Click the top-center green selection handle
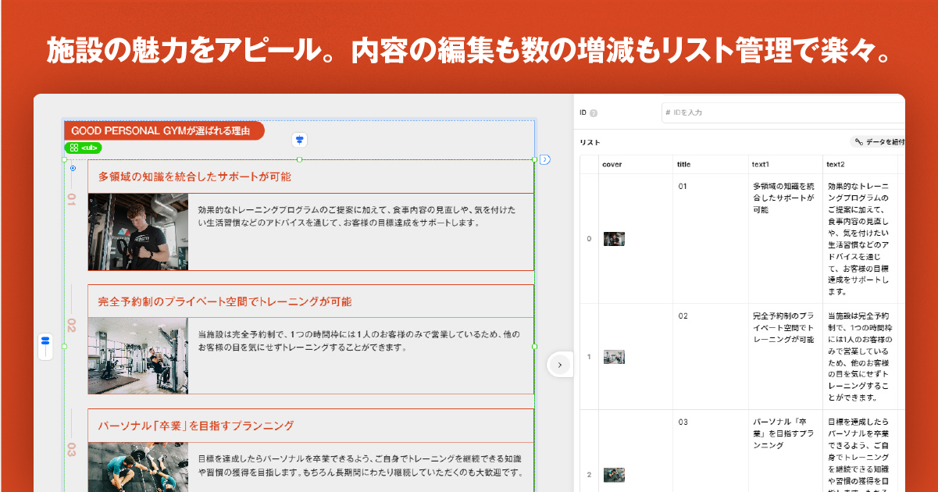The image size is (938, 492). tap(299, 159)
